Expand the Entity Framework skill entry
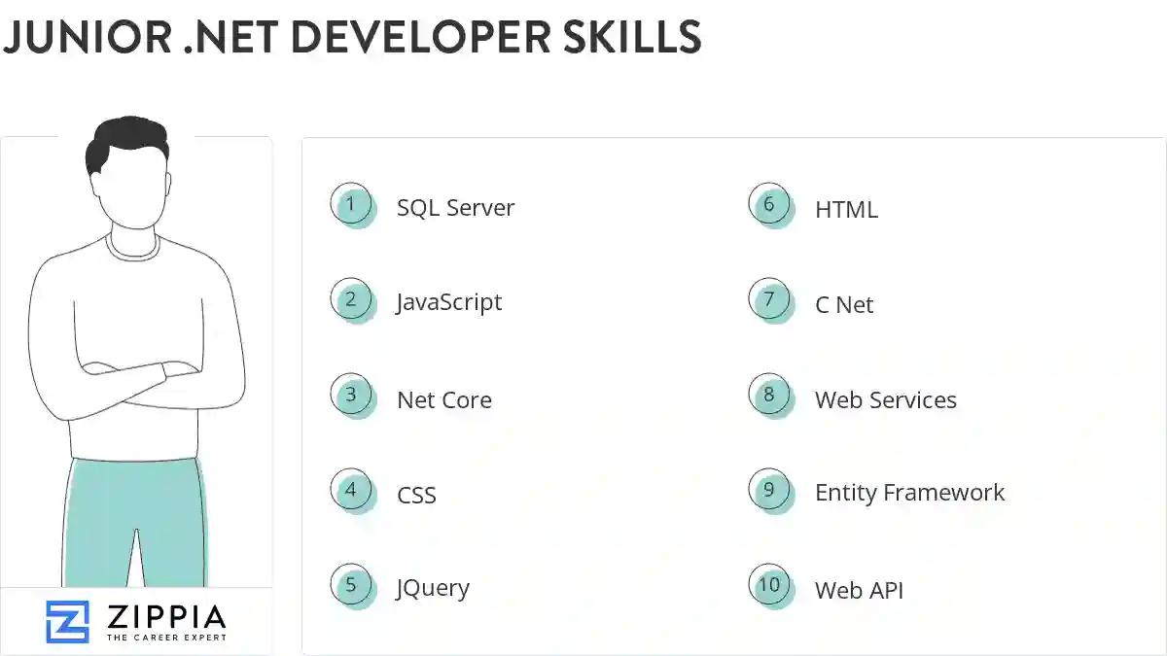1167x656 pixels. (x=910, y=492)
